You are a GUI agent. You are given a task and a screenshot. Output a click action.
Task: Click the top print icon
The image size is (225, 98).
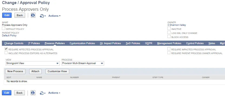click(x=33, y=15)
